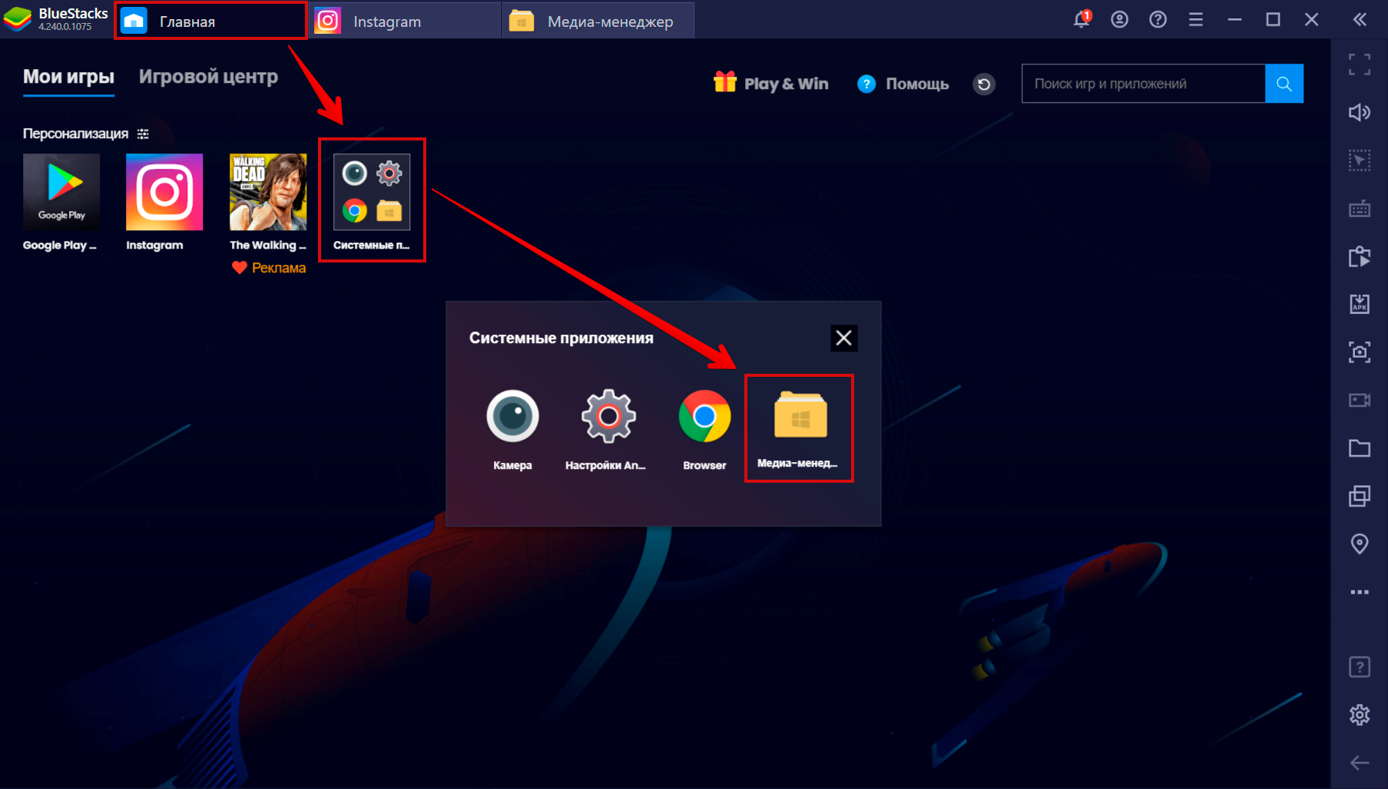Open the media folder in the sidebar
This screenshot has width=1388, height=789.
(1360, 448)
